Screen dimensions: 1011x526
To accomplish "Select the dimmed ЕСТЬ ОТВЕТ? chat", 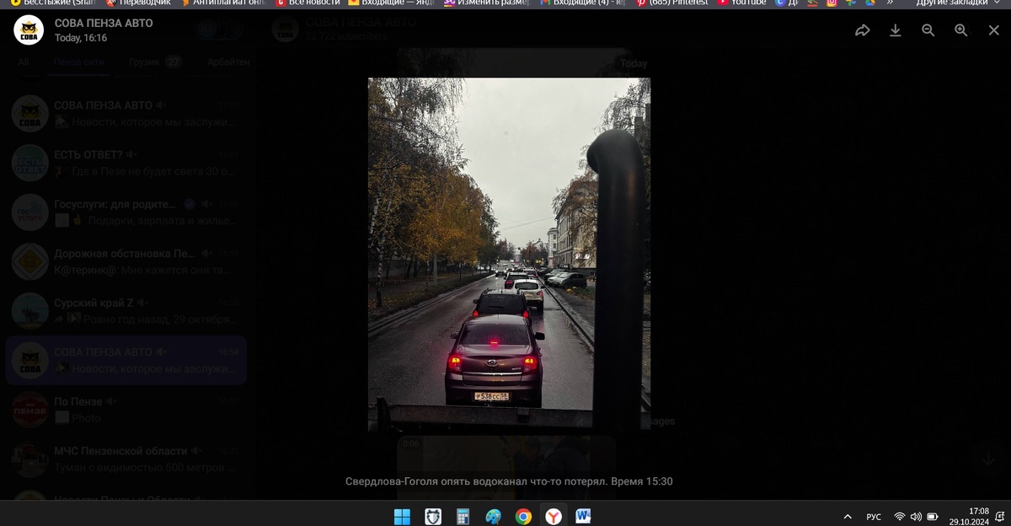I will point(126,162).
